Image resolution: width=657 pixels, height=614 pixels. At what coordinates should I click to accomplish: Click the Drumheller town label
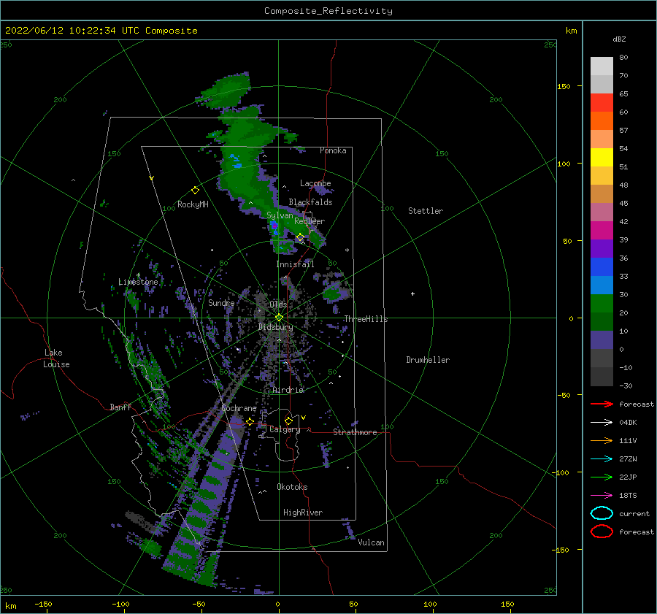(x=428, y=360)
